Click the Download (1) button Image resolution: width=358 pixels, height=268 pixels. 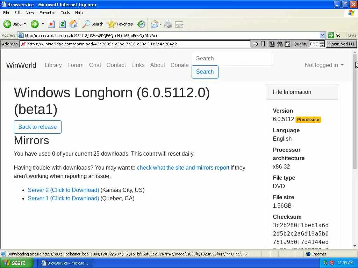pyautogui.click(x=341, y=44)
